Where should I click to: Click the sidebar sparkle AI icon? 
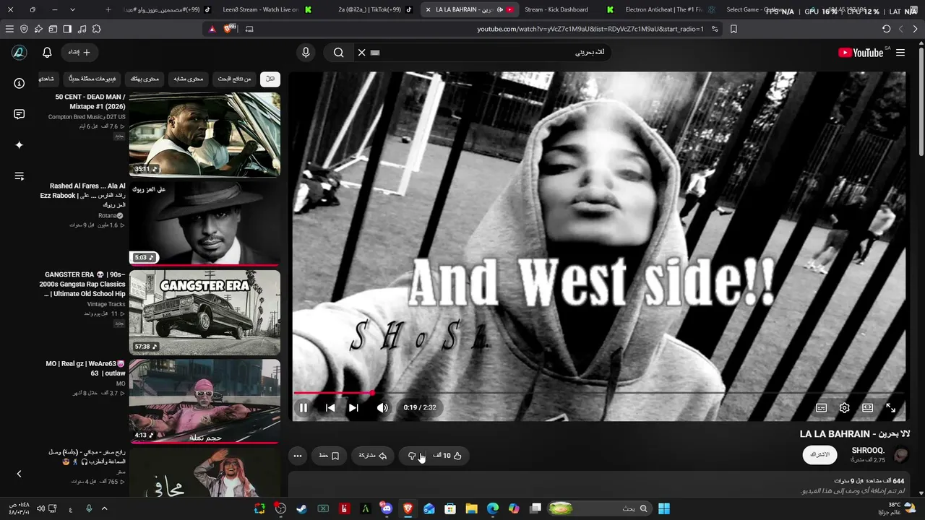tap(20, 145)
